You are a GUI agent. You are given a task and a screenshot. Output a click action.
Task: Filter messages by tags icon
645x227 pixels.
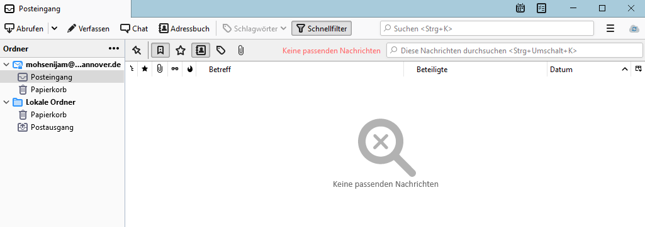[x=221, y=50]
